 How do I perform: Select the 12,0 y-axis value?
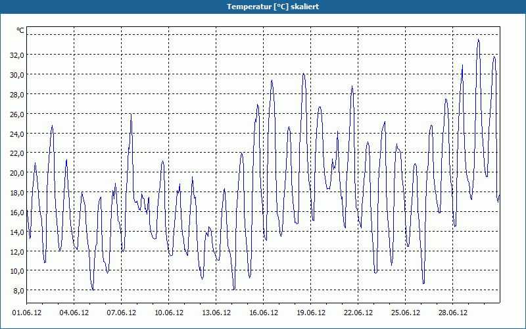[x=17, y=252]
